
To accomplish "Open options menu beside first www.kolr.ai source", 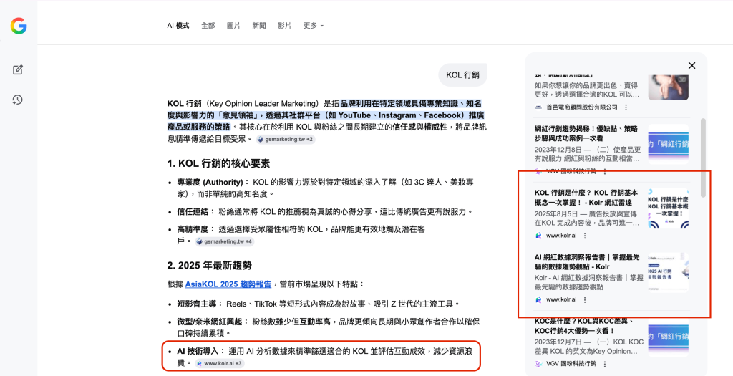I will coord(584,236).
